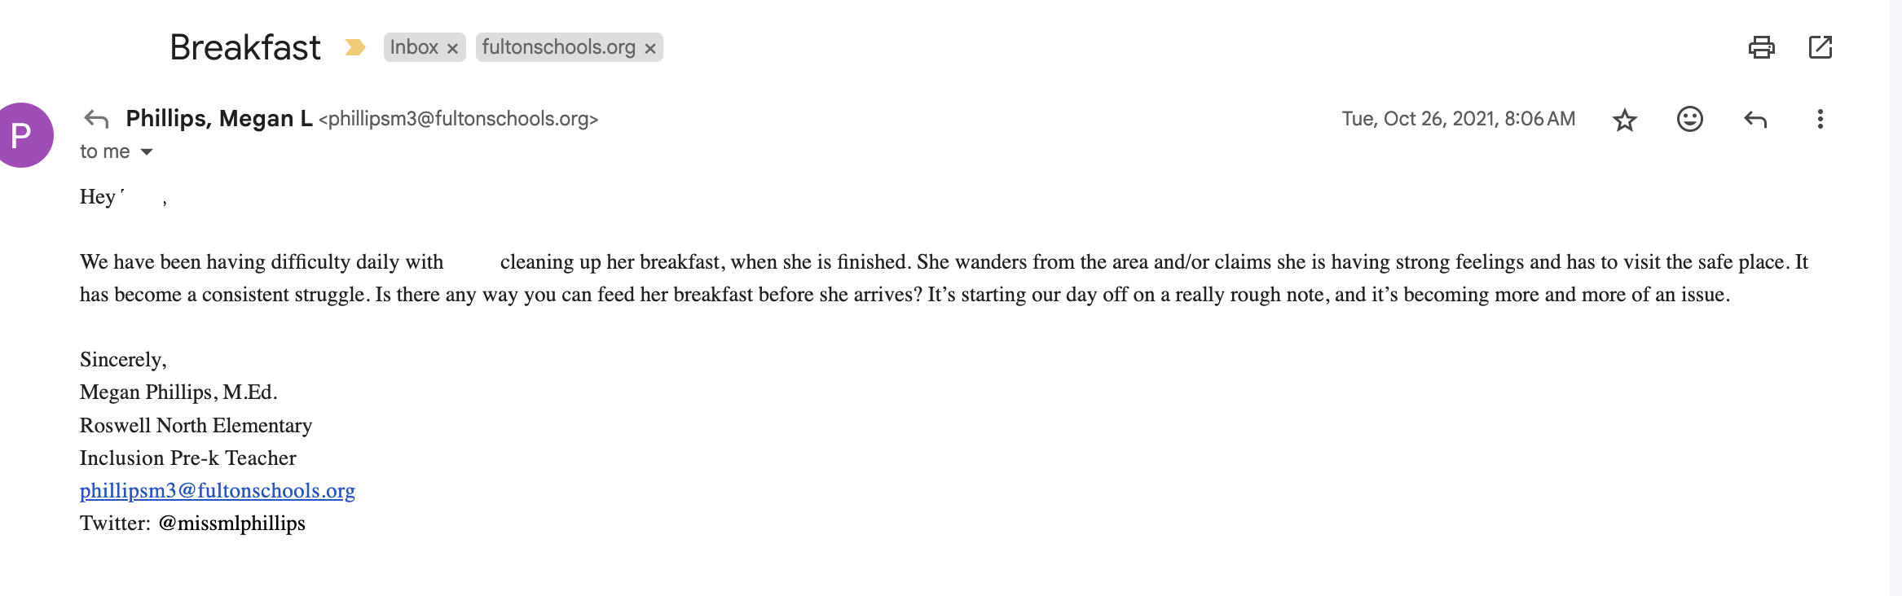The height and width of the screenshot is (596, 1902).
Task: Star this email message
Action: pos(1624,120)
